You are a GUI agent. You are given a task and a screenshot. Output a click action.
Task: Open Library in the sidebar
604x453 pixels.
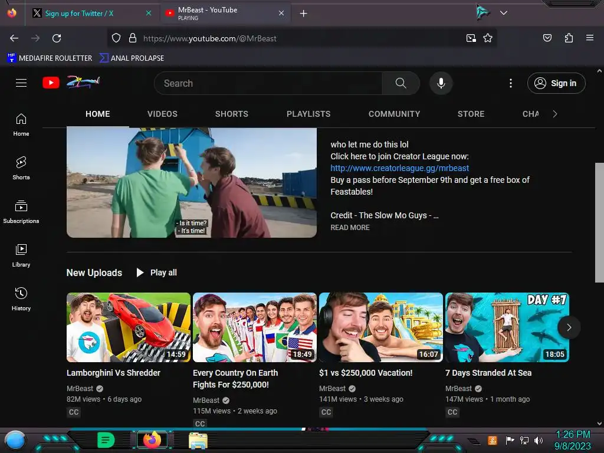point(21,255)
